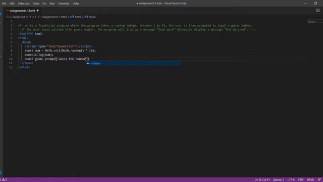This screenshot has height=182, width=323.
Task: Open the Assignment3.1.html breadcrumb
Action: 55,17
